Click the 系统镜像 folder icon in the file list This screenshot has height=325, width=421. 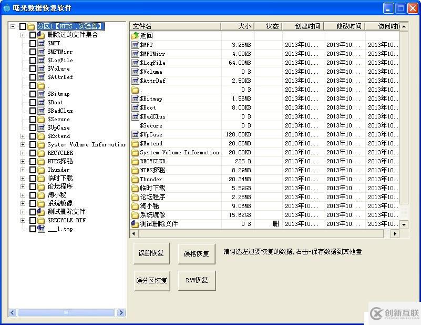(135, 215)
